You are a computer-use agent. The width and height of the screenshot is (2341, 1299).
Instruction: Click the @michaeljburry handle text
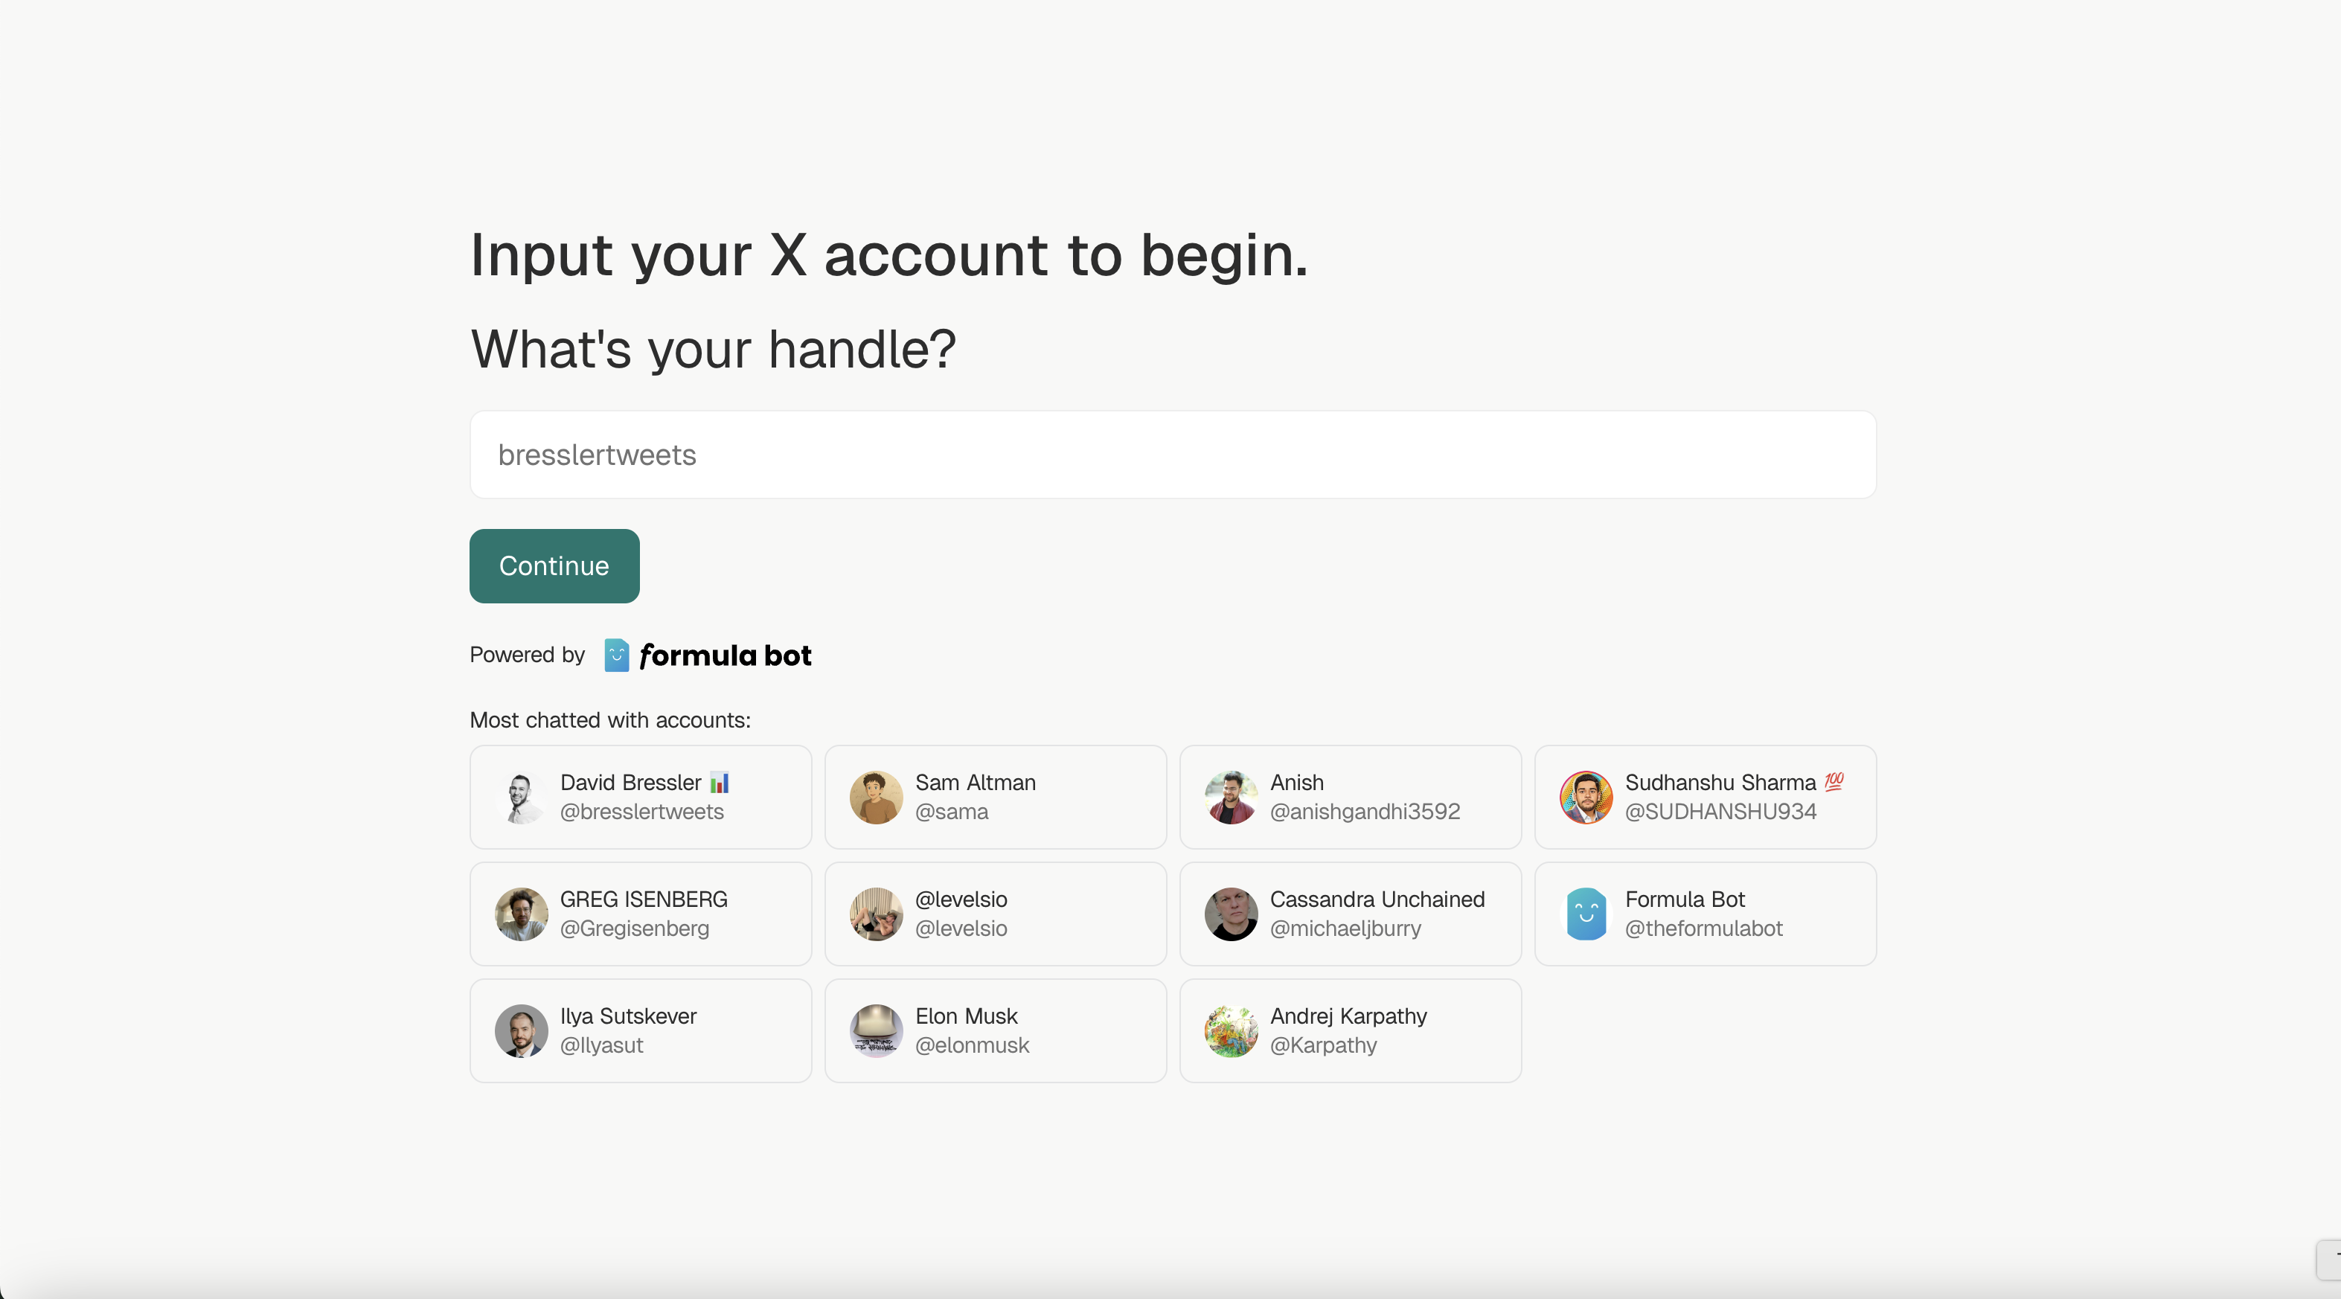click(x=1346, y=929)
